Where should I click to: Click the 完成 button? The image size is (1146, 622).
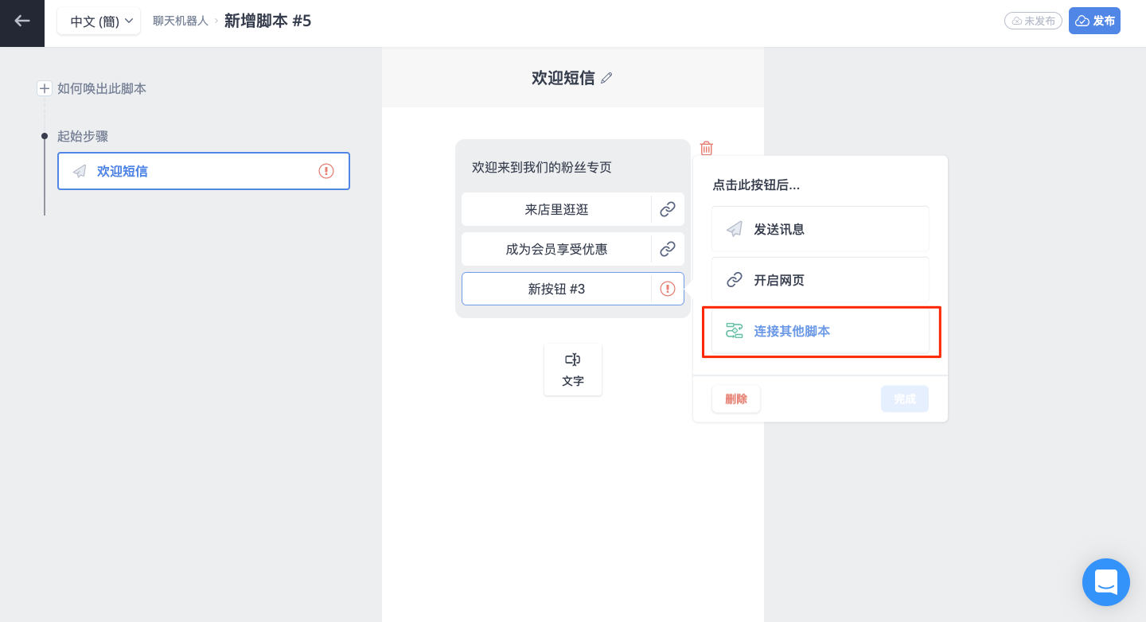[905, 398]
